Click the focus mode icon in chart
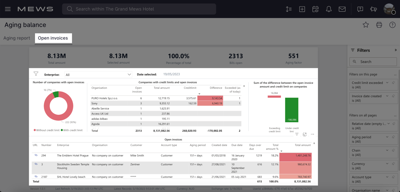Screen dimensions: 400x192 [x=304, y=134]
